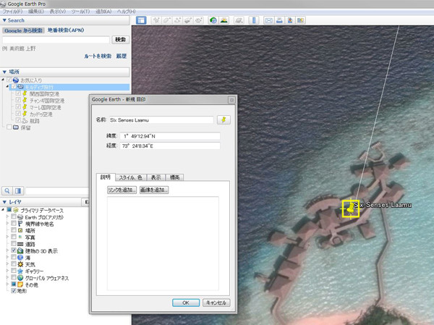Click the panel view button beside magnifier
Image resolution: width=434 pixels, height=325 pixels.
(x=18, y=190)
